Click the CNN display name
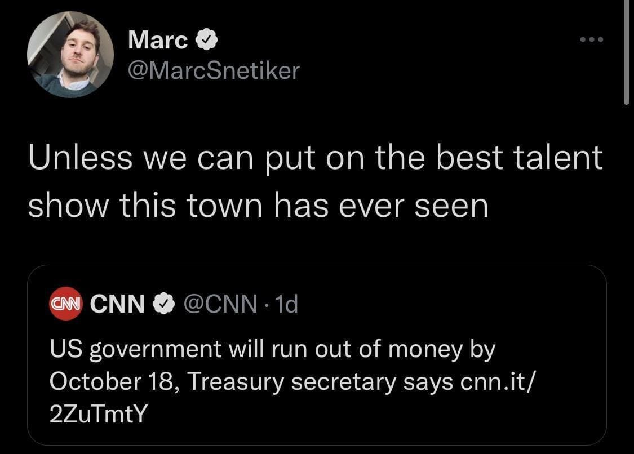Screen dimensions: 634x454 (117, 305)
